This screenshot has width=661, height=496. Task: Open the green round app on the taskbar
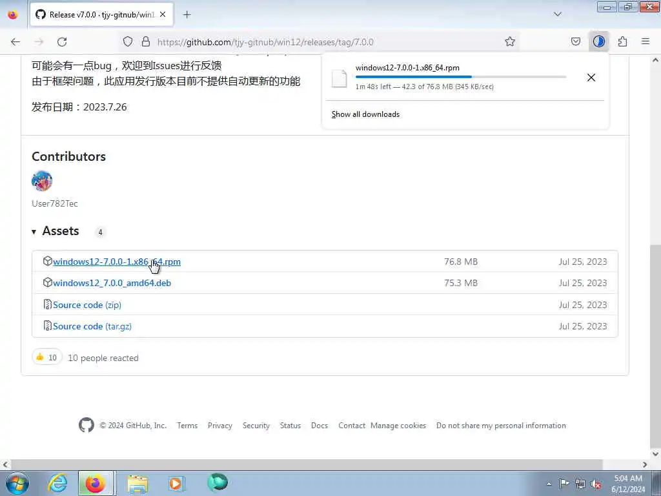click(x=218, y=482)
